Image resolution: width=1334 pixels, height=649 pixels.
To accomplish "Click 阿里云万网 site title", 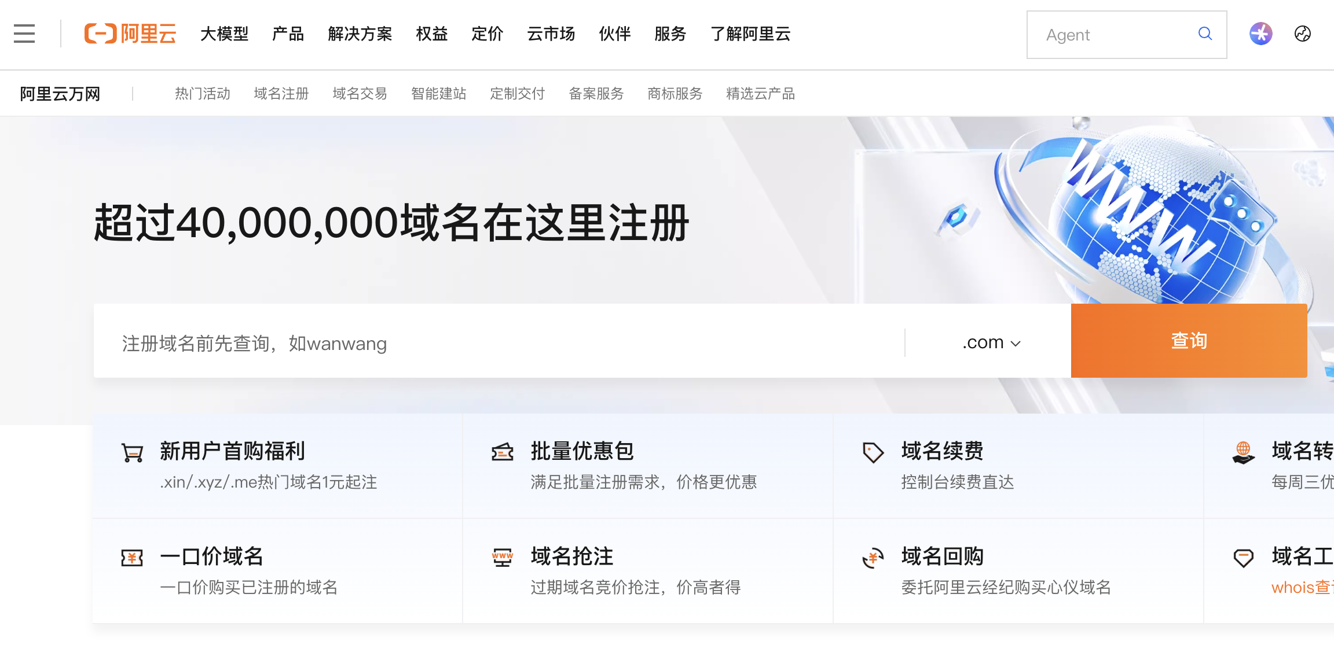I will coord(59,93).
